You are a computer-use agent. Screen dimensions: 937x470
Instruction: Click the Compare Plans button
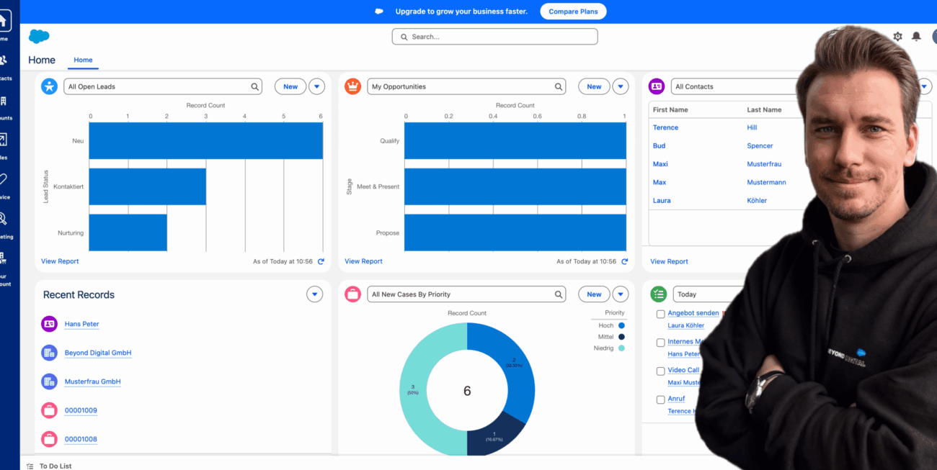click(573, 12)
